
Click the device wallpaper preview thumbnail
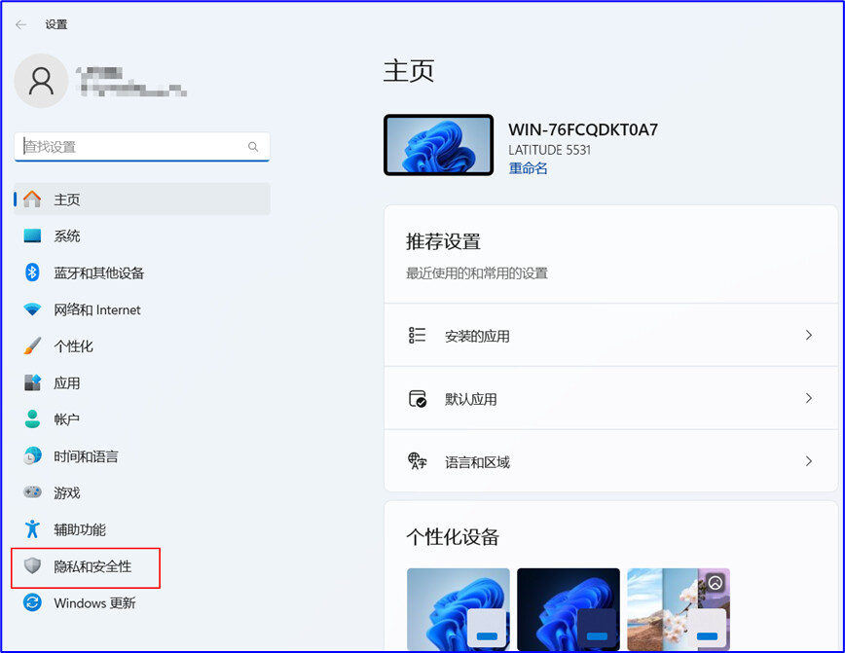point(438,144)
